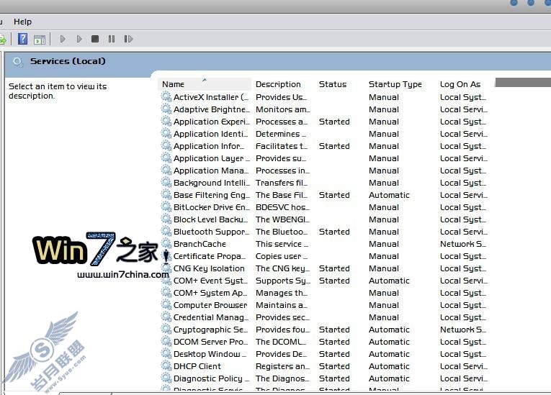This screenshot has height=395, width=551.
Task: Click the gear icon for Credential Manager
Action: click(x=166, y=317)
